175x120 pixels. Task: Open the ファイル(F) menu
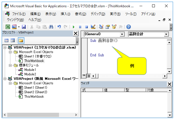click(x=19, y=14)
